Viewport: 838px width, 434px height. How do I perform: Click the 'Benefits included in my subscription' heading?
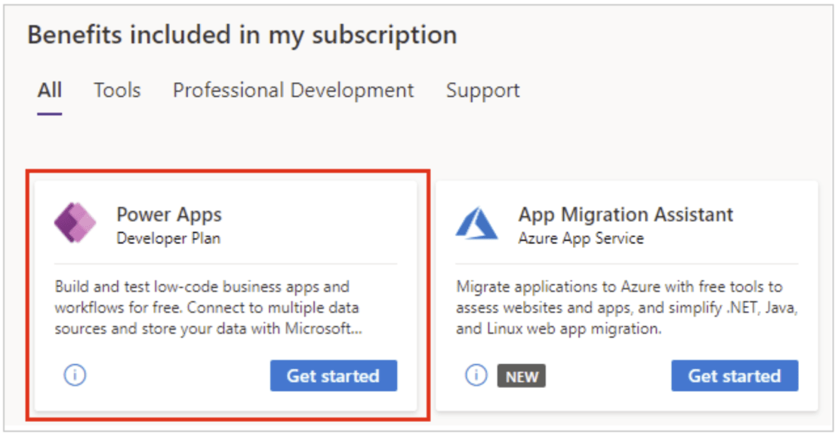(x=242, y=35)
